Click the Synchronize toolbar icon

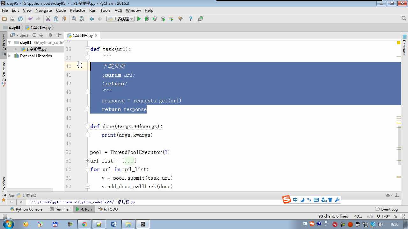point(20,19)
